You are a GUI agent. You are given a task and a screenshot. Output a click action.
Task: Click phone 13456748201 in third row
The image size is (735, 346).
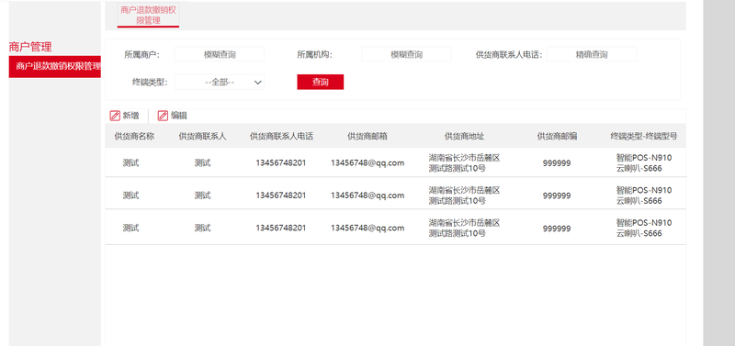coord(281,228)
